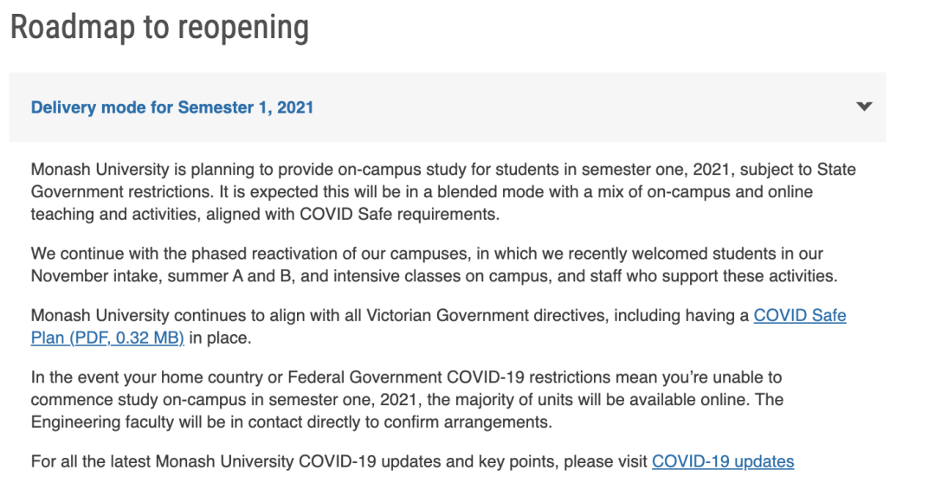Click the 'Roadmap to reopening' page heading
Image resolution: width=935 pixels, height=496 pixels.
click(x=160, y=27)
